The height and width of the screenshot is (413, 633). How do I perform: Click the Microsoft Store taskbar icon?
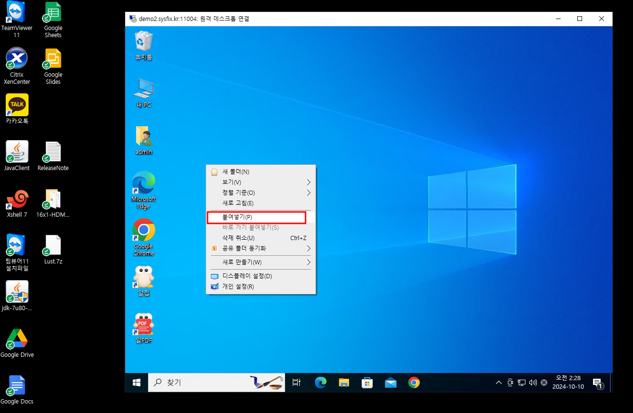367,383
